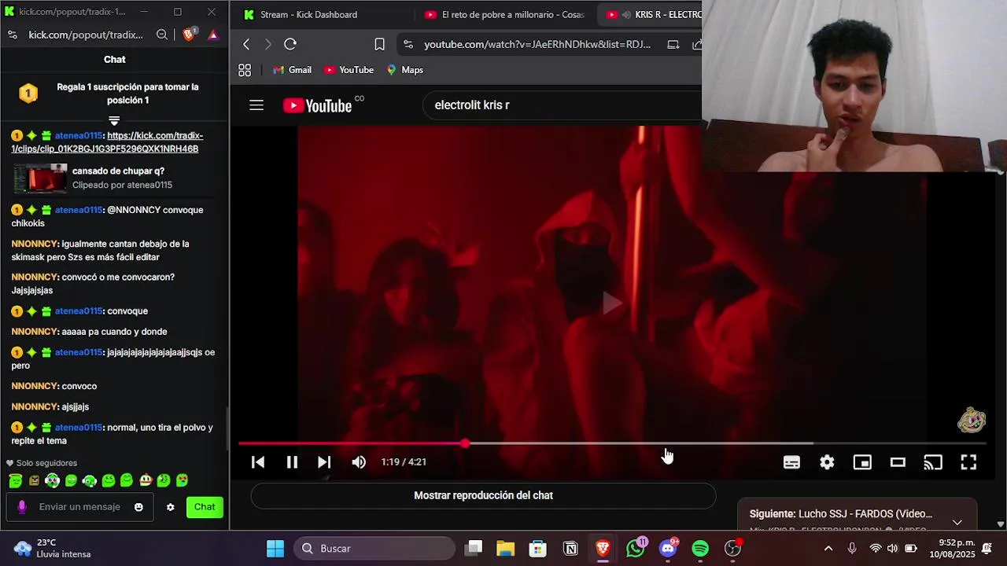Go forward in the browser
This screenshot has height=566, width=1007.
[267, 44]
